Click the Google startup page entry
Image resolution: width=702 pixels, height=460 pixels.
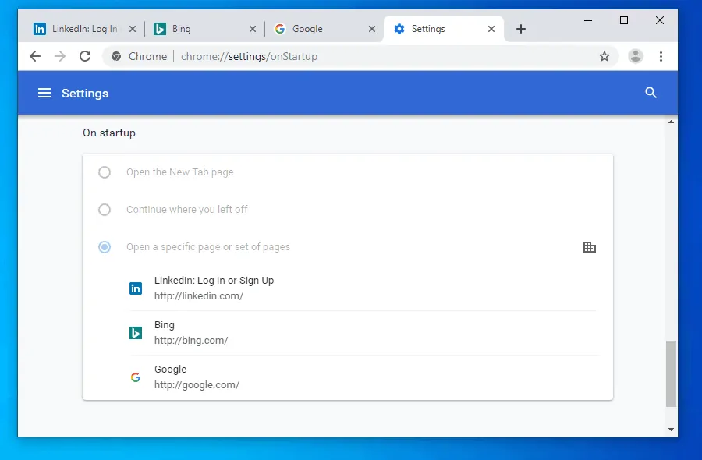click(x=197, y=377)
